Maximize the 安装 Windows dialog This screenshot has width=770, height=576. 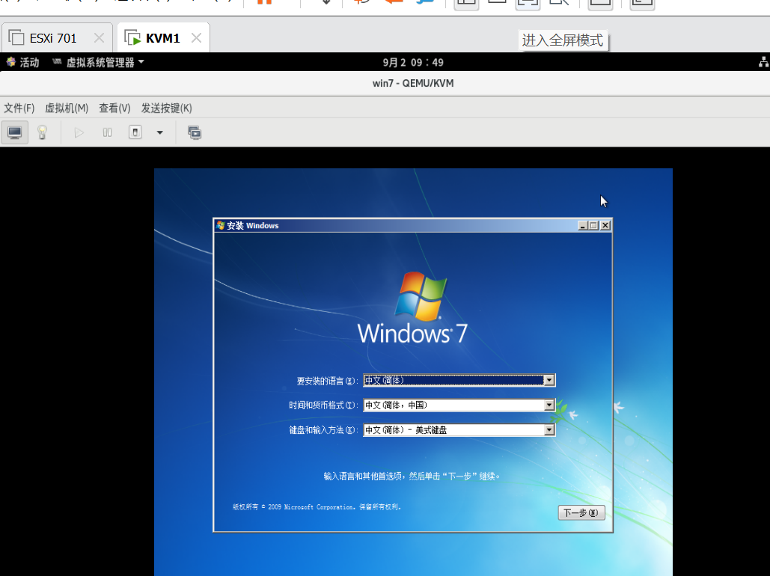coord(593,225)
